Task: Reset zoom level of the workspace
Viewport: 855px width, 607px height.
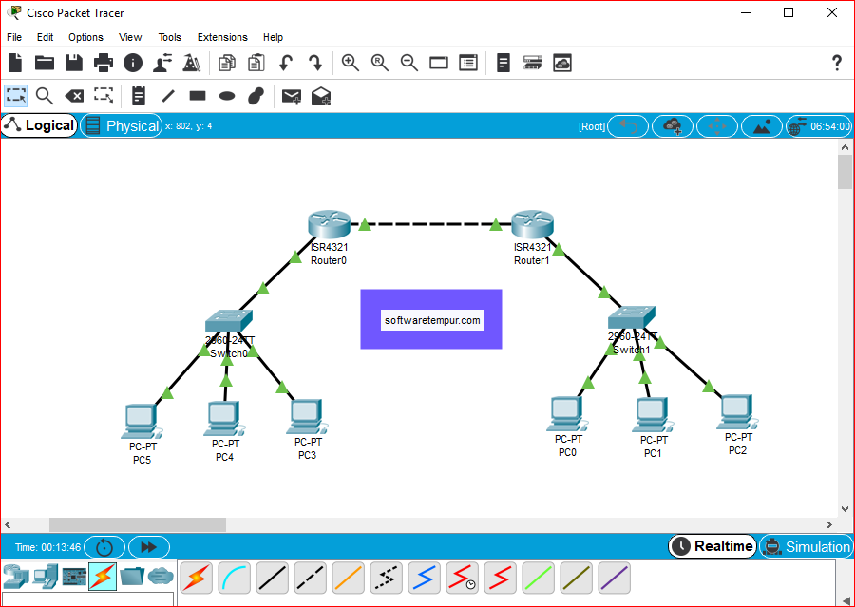Action: click(x=379, y=63)
